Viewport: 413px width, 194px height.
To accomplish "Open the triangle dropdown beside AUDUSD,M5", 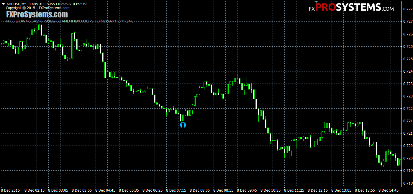I will (x=3, y=4).
